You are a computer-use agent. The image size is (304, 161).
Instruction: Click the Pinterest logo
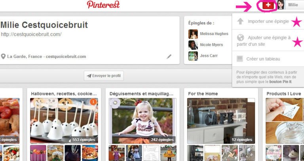pos(103,5)
